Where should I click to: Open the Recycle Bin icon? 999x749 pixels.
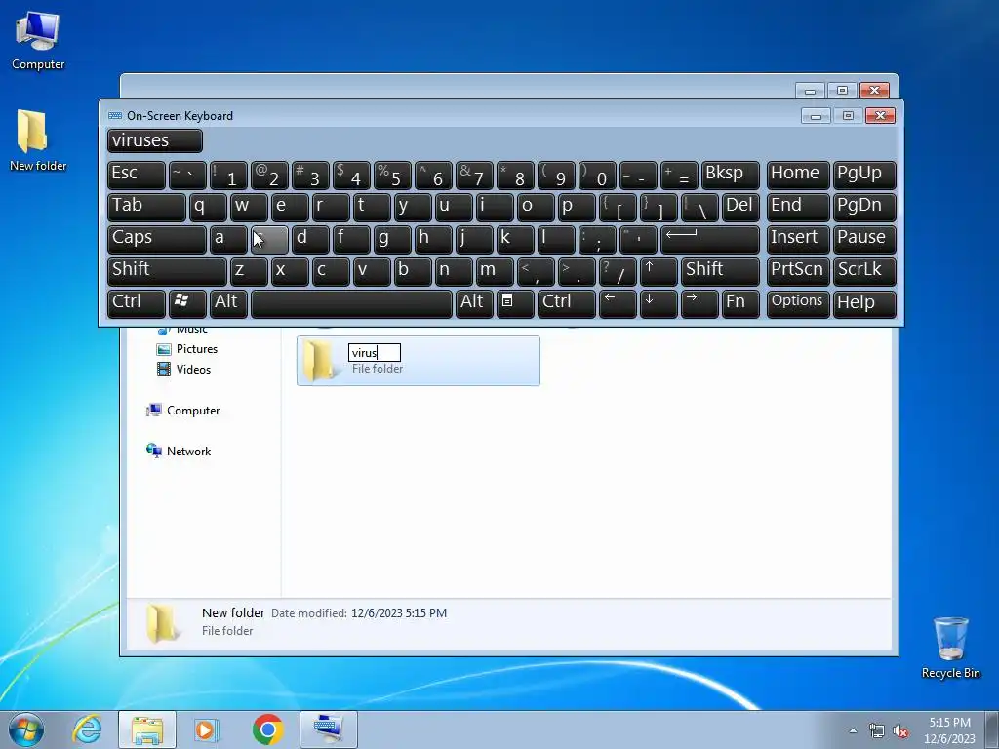[950, 648]
